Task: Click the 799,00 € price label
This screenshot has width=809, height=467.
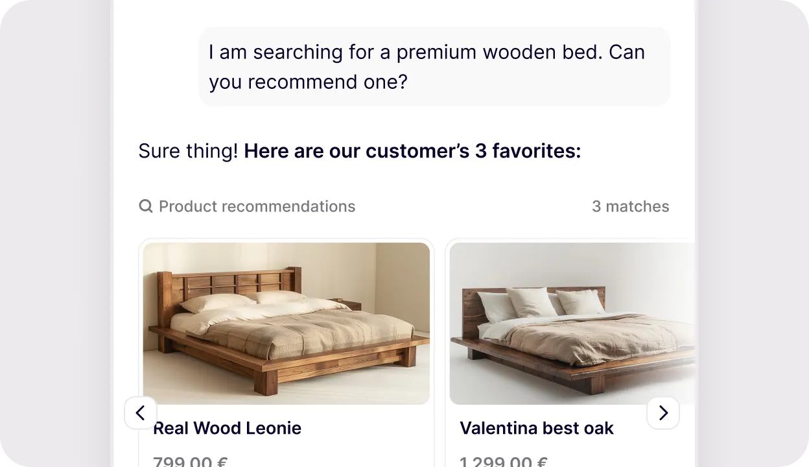Action: [x=189, y=461]
